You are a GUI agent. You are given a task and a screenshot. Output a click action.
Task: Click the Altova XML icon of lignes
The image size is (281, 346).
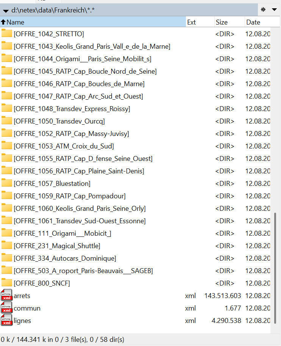7,320
